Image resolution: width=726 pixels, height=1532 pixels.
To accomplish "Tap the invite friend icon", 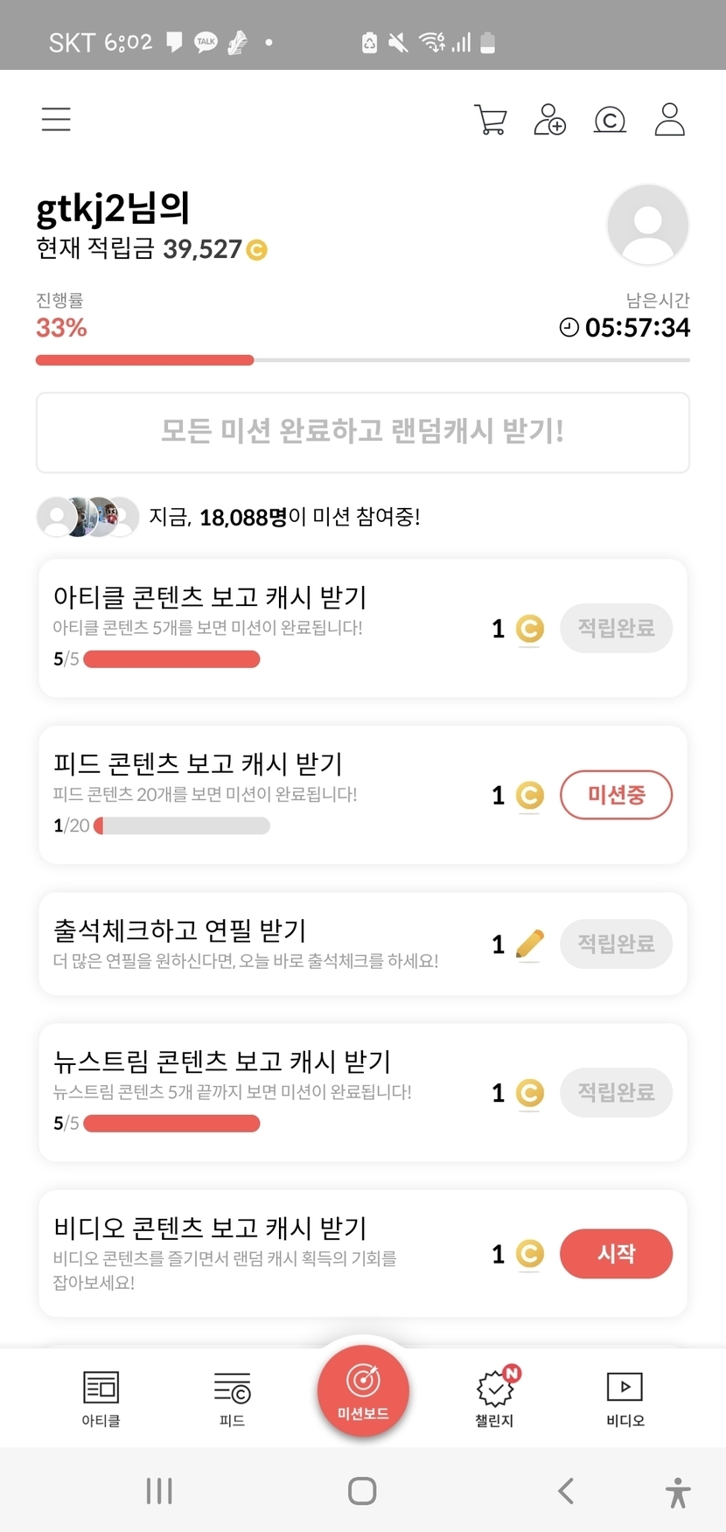I will tap(549, 120).
